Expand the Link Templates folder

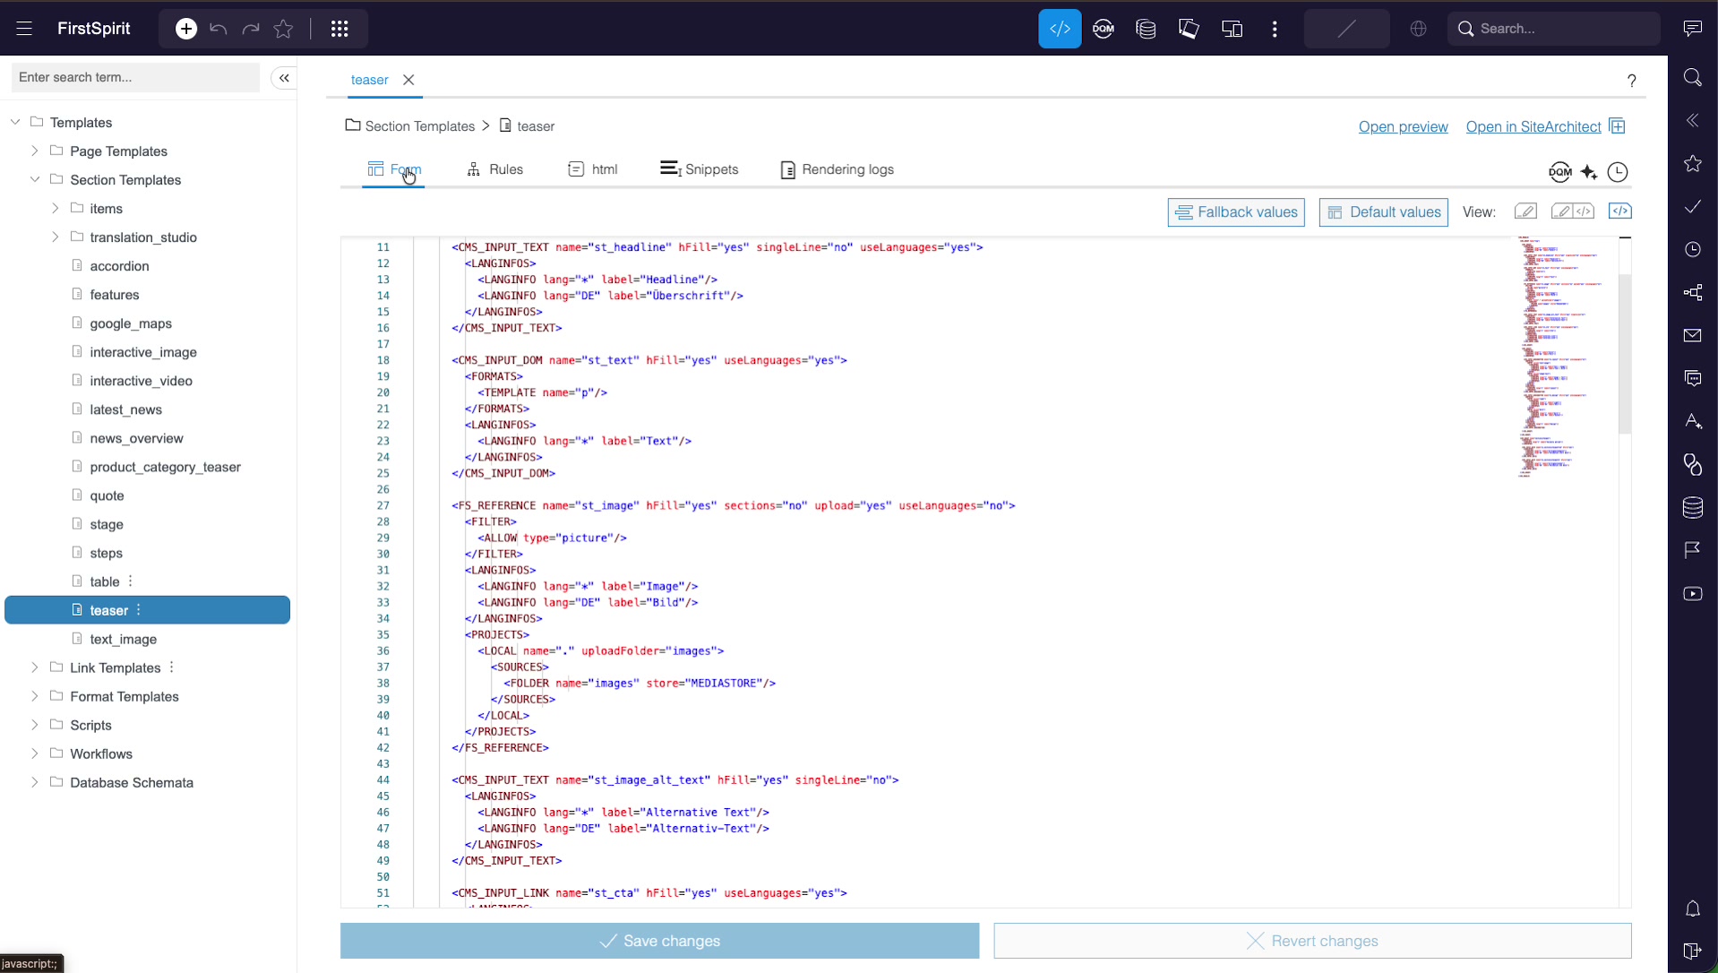[35, 667]
